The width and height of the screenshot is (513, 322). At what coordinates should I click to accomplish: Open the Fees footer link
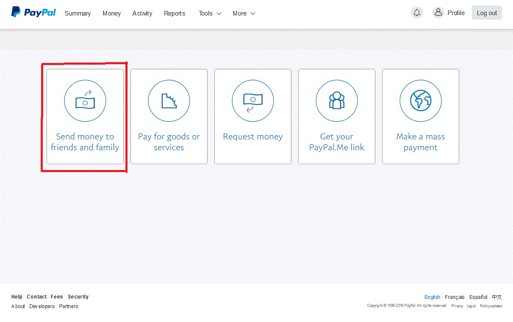57,297
